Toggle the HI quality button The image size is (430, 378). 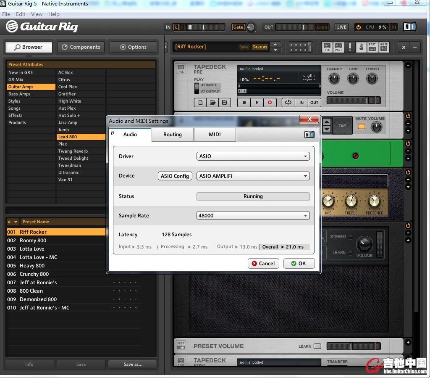coord(393,27)
